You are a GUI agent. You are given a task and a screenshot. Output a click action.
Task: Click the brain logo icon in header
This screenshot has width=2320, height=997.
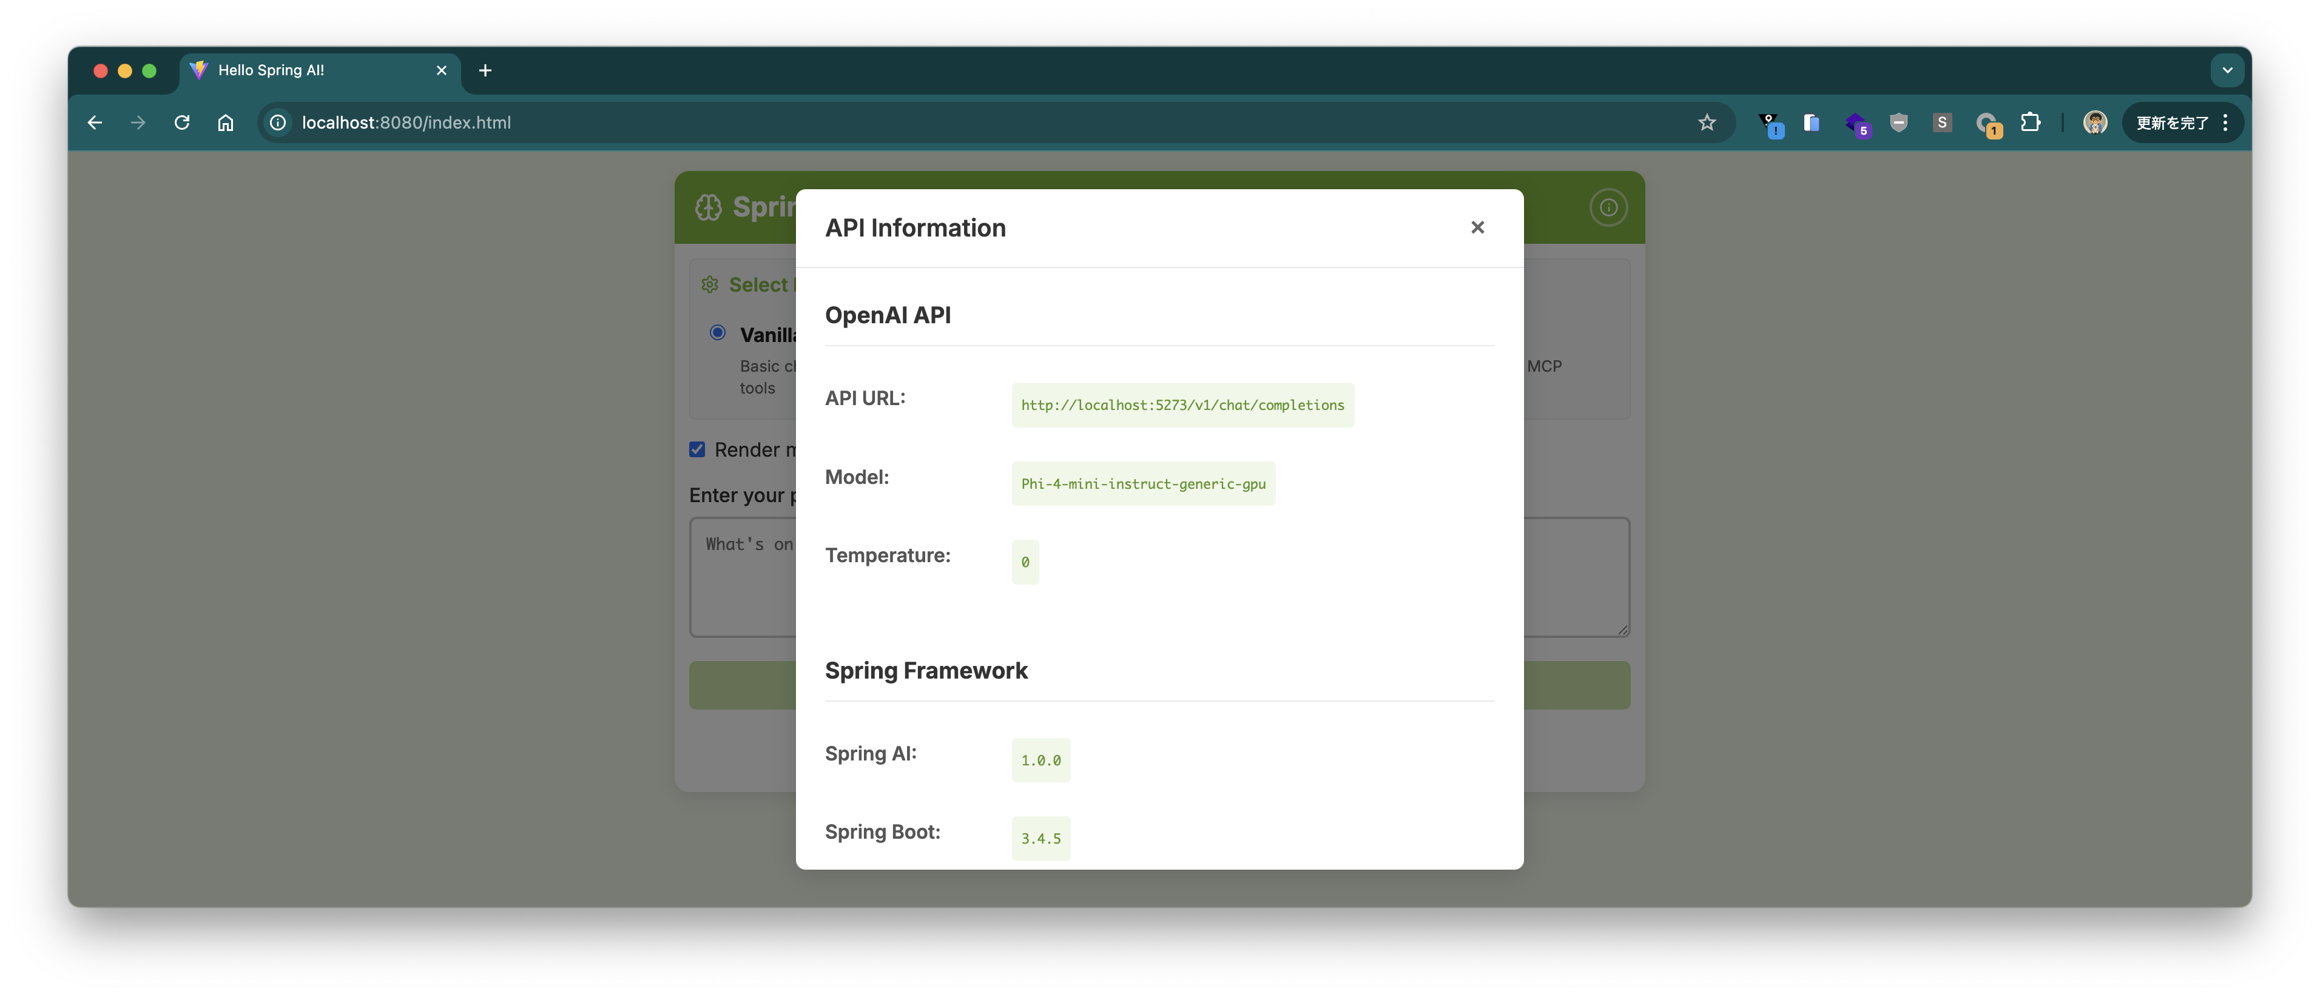(x=708, y=208)
